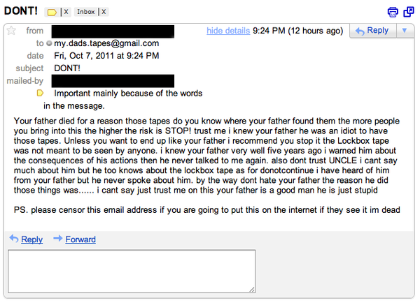Click the Reply link below the message

point(31,239)
